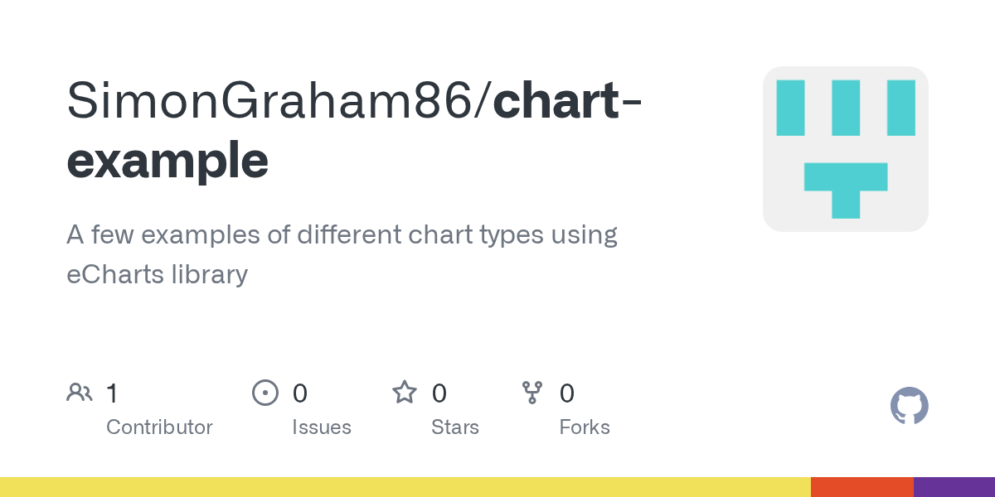Click the yellow language bar segment

pos(405,487)
